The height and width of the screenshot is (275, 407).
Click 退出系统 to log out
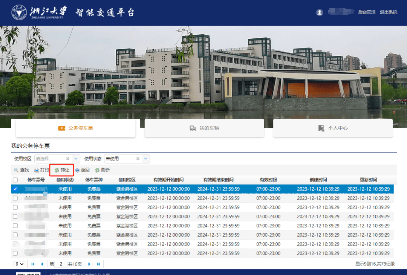tap(389, 12)
